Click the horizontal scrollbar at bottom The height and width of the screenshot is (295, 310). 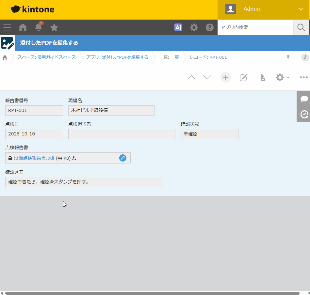(x=152, y=293)
